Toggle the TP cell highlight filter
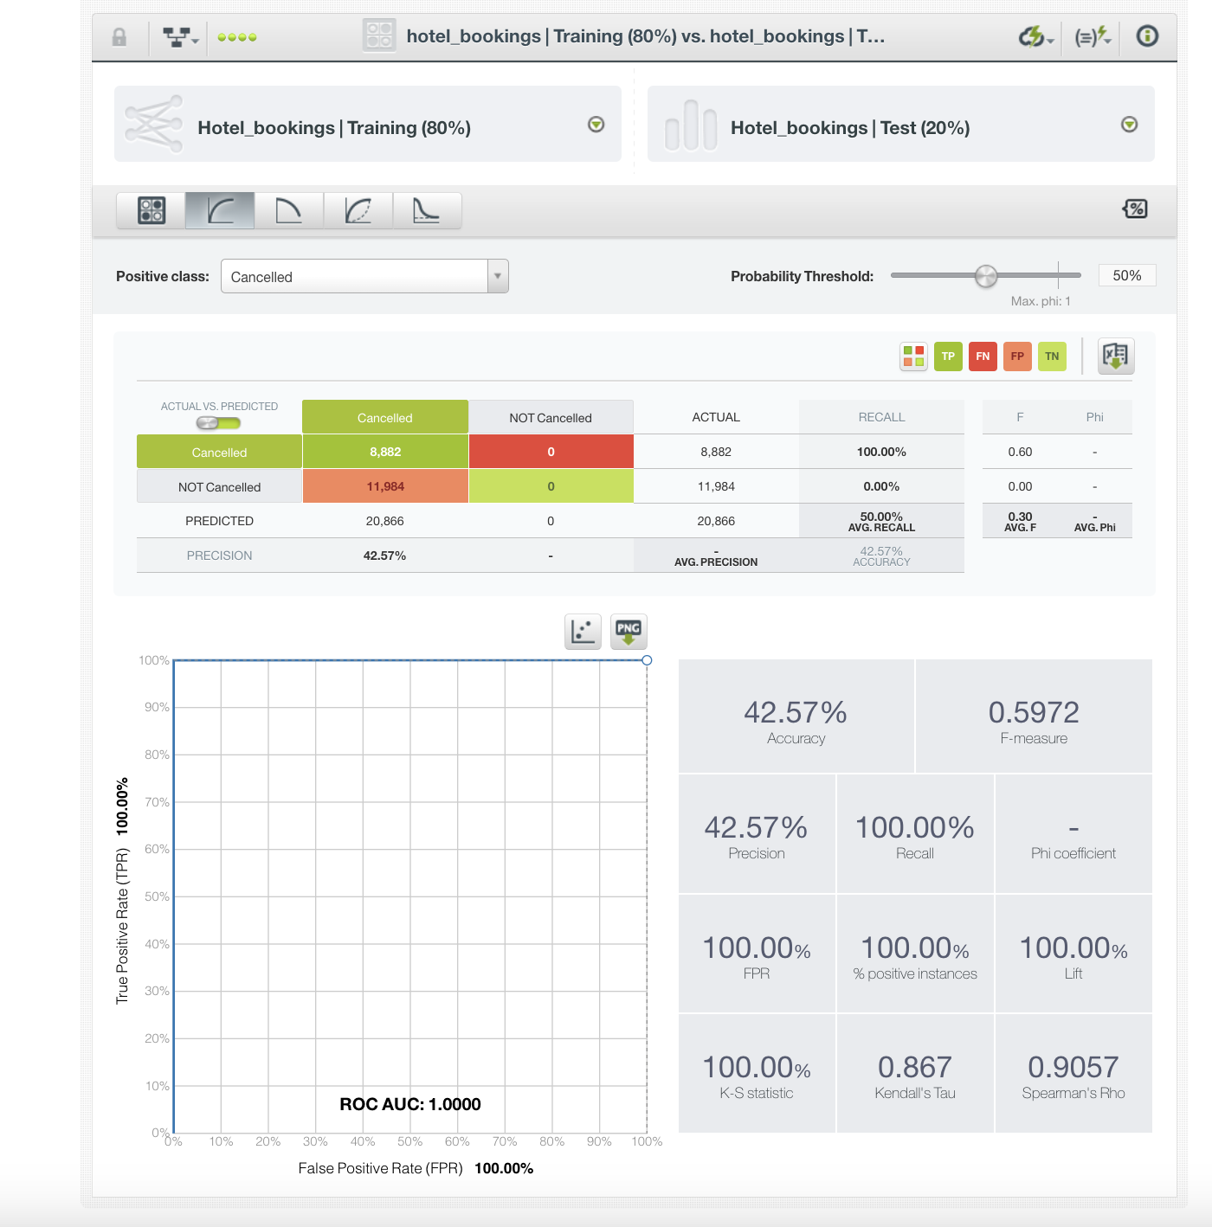Image resolution: width=1212 pixels, height=1227 pixels. (x=948, y=357)
